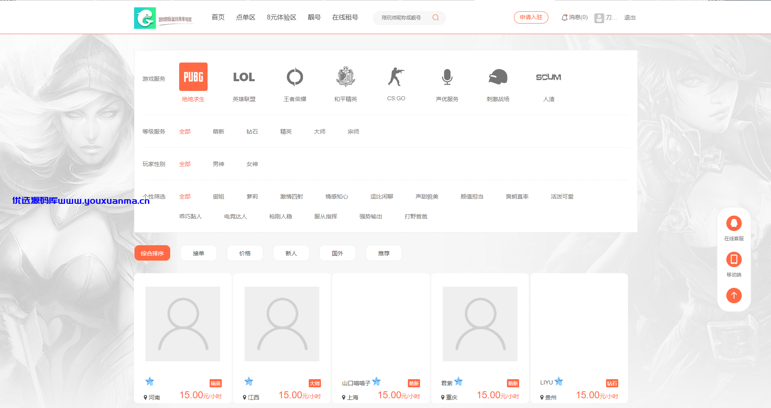Open the 河南 player avatar thumbnail
The width and height of the screenshot is (771, 408).
[x=183, y=324]
